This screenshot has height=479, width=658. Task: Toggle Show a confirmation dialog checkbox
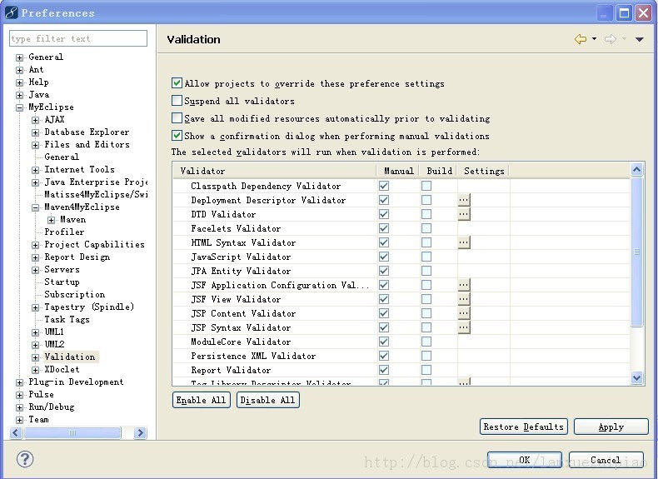click(177, 135)
